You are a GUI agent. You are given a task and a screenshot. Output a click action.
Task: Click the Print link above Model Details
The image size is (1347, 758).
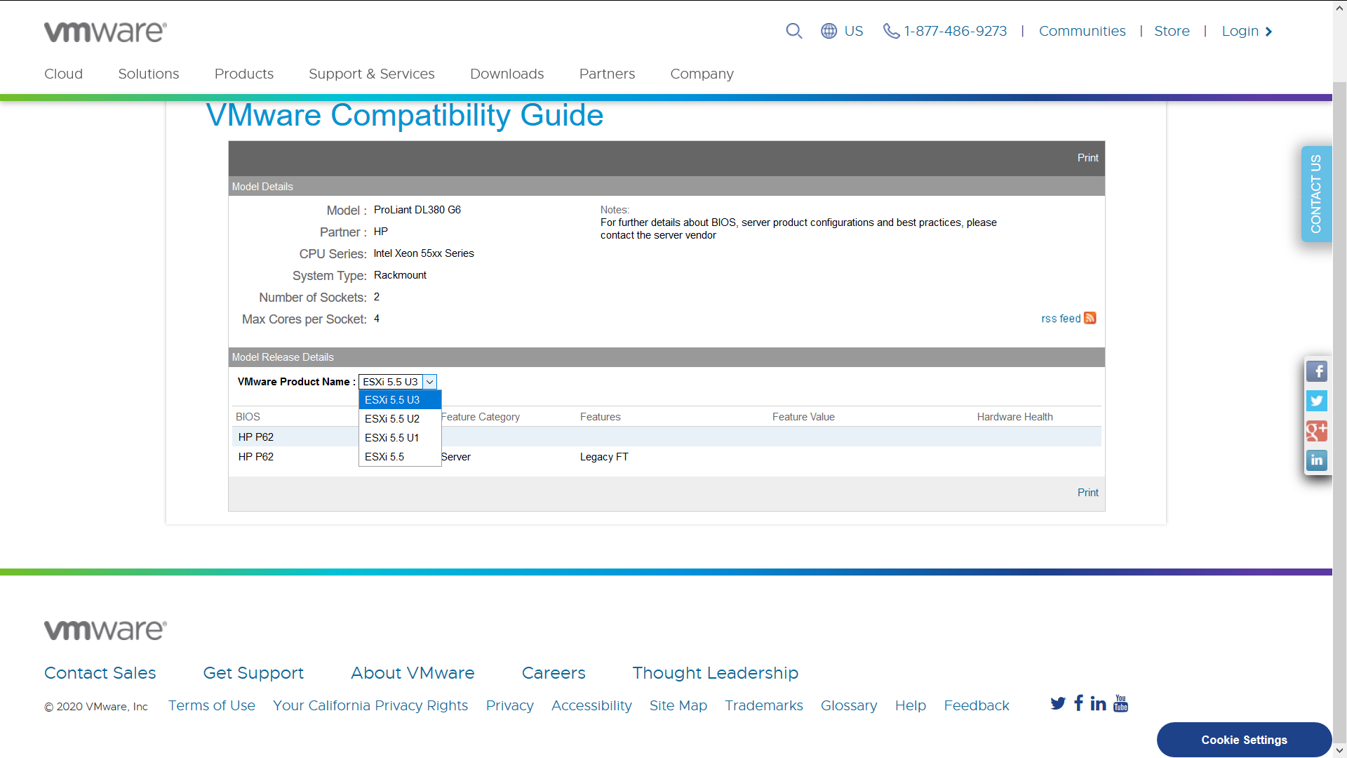coord(1087,158)
